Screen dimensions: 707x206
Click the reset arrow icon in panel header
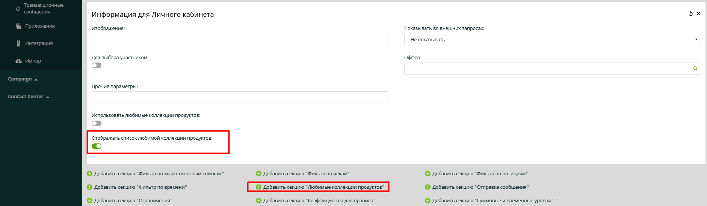(x=690, y=14)
